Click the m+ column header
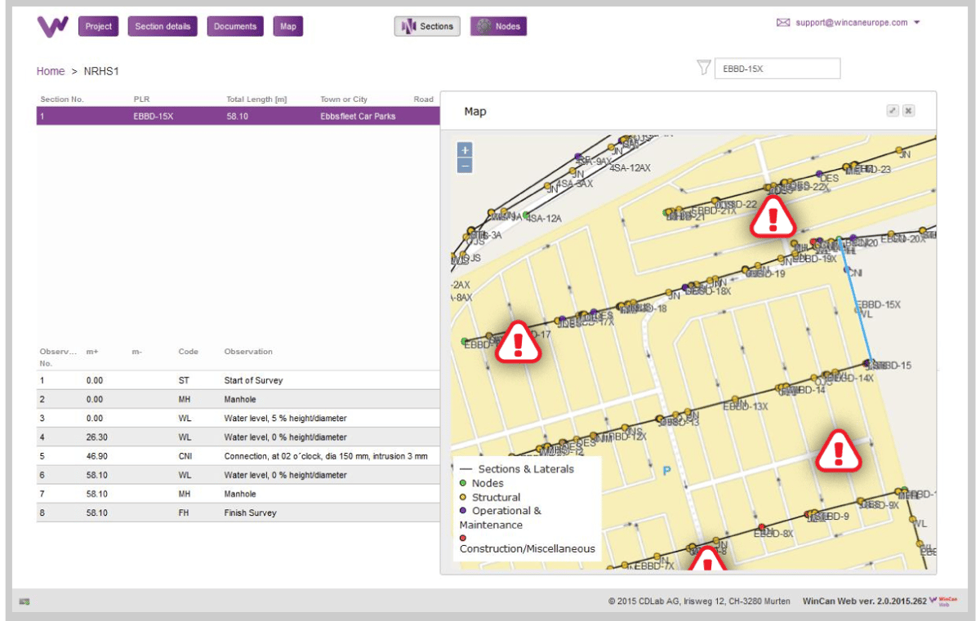Image resolution: width=980 pixels, height=621 pixels. pyautogui.click(x=91, y=352)
